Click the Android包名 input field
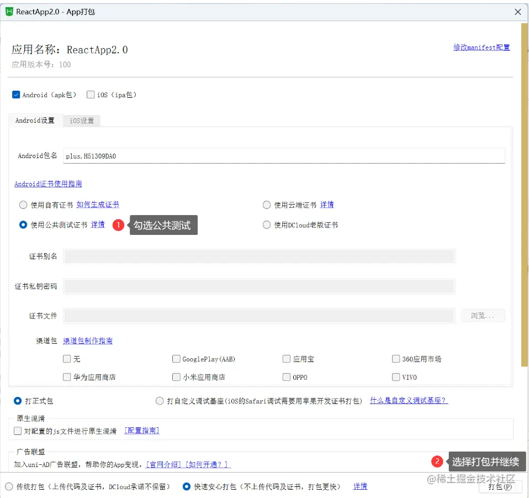529x498 pixels. point(284,156)
